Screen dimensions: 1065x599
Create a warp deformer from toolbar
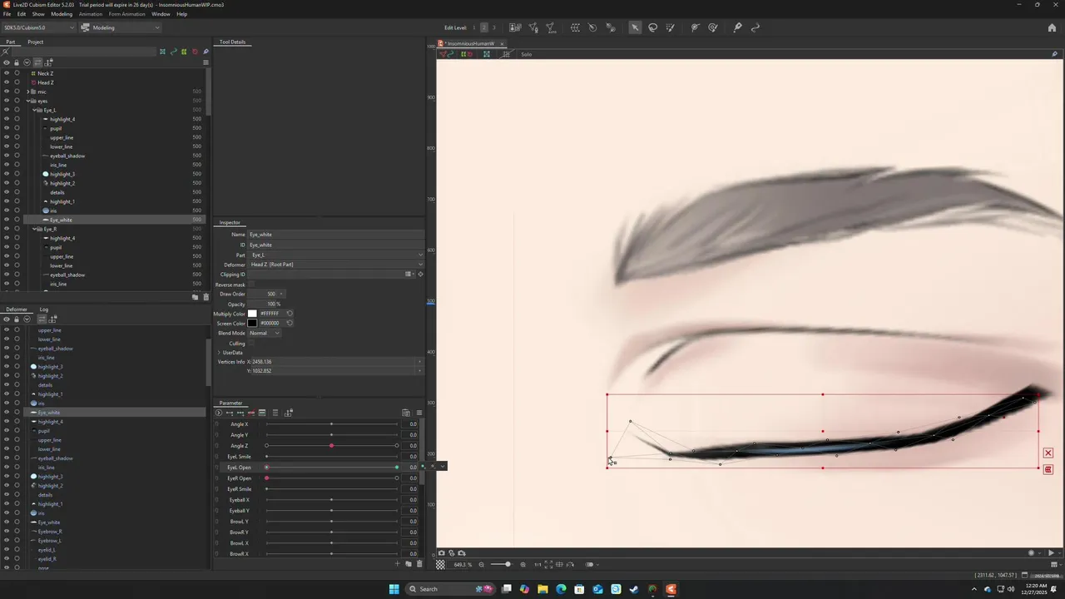click(x=575, y=27)
